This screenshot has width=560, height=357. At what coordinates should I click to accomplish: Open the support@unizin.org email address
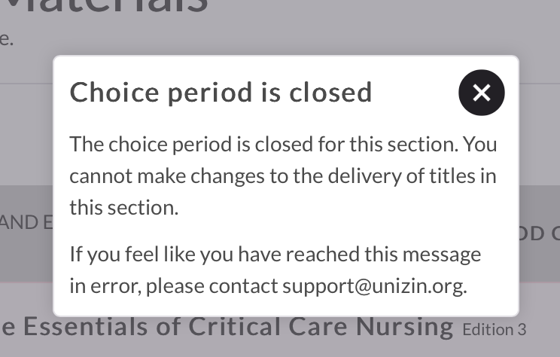coord(373,287)
